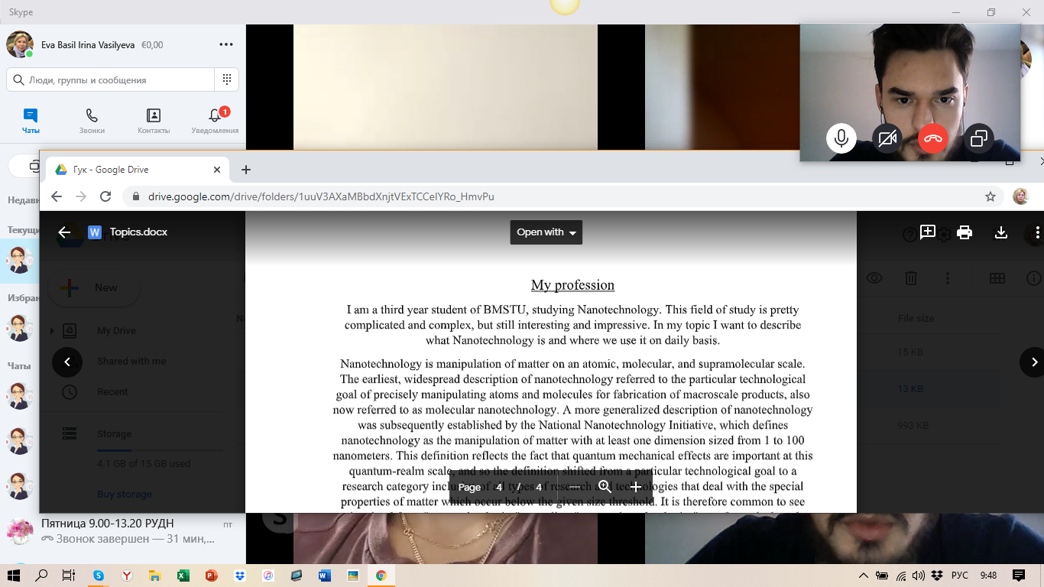Screen dimensions: 1044x587
Task: Download the Topics.docx file
Action: pyautogui.click(x=1001, y=232)
